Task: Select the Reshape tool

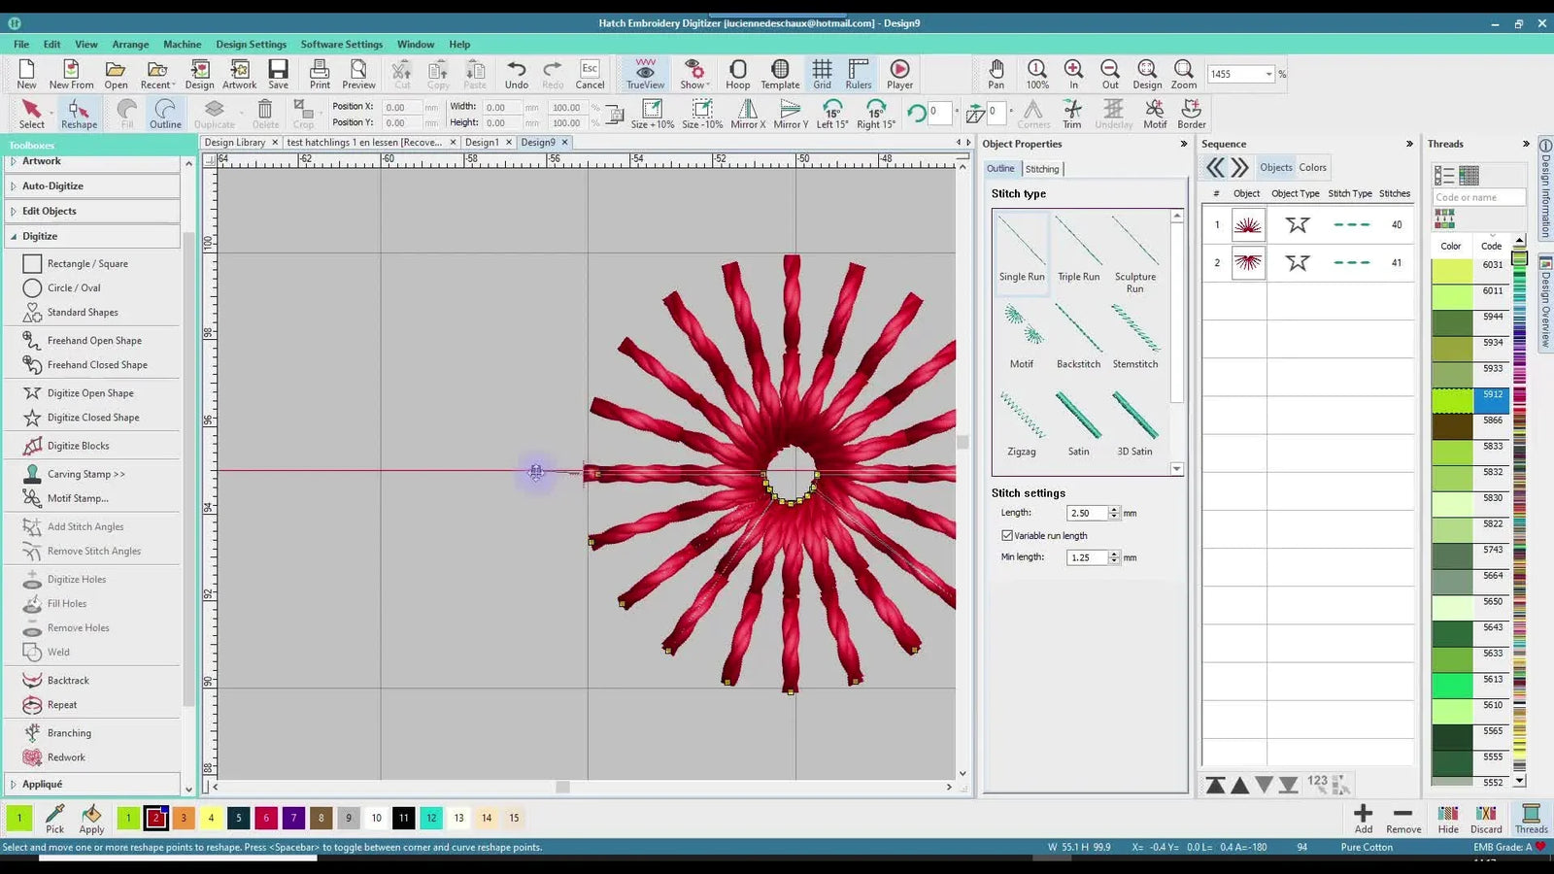Action: pyautogui.click(x=79, y=114)
